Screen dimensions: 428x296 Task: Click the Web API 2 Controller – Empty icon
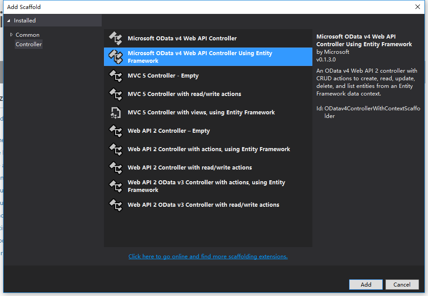pos(116,131)
